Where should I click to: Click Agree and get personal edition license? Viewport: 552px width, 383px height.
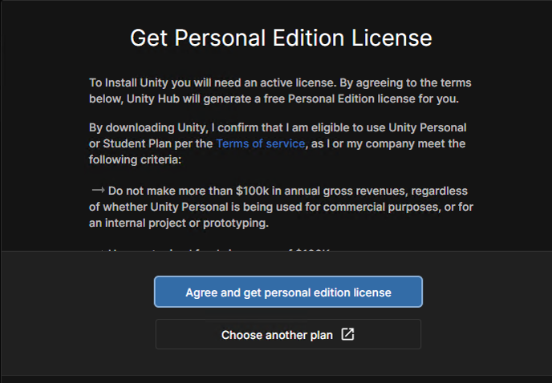click(288, 292)
